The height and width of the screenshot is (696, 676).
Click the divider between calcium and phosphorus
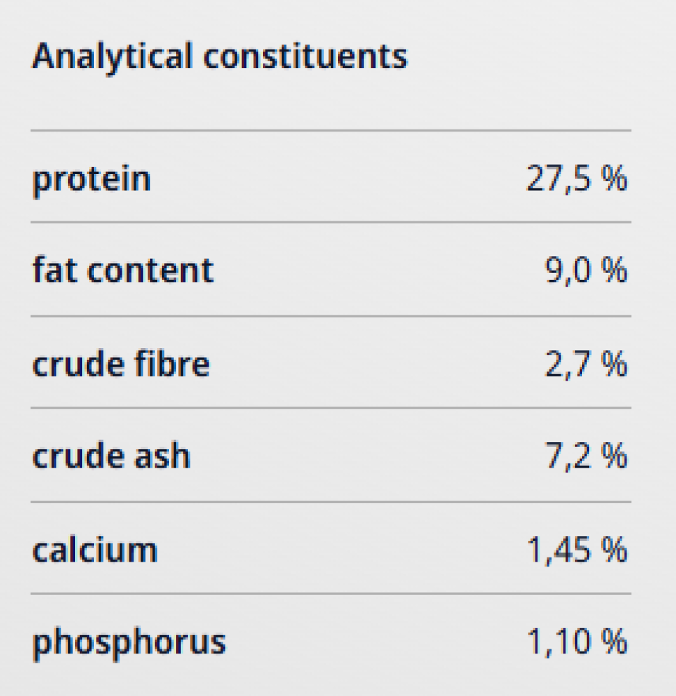[x=331, y=594]
